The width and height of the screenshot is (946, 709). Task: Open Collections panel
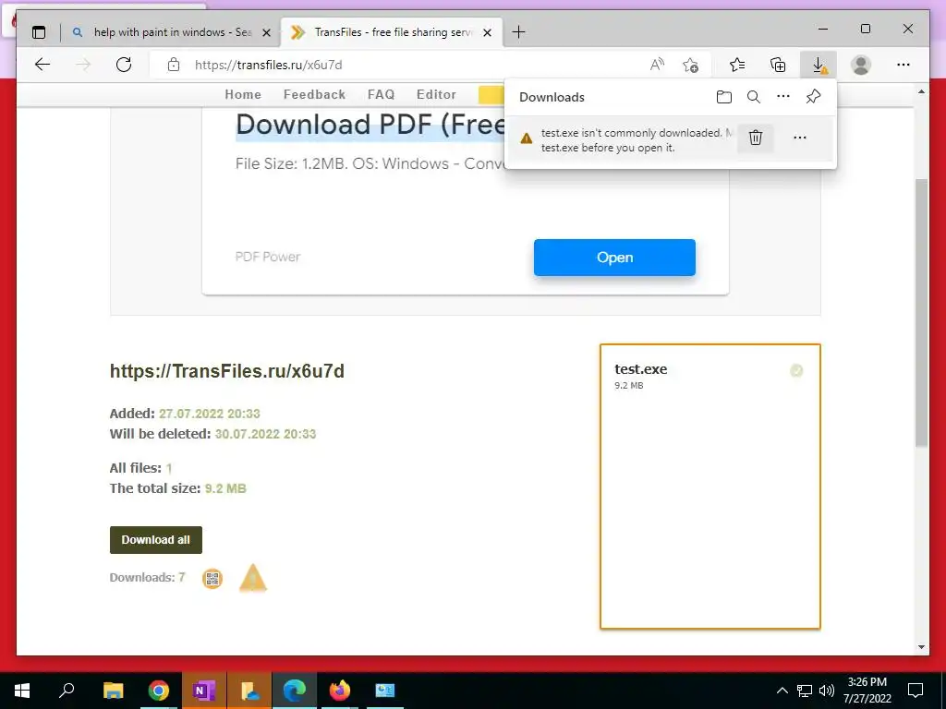[778, 65]
